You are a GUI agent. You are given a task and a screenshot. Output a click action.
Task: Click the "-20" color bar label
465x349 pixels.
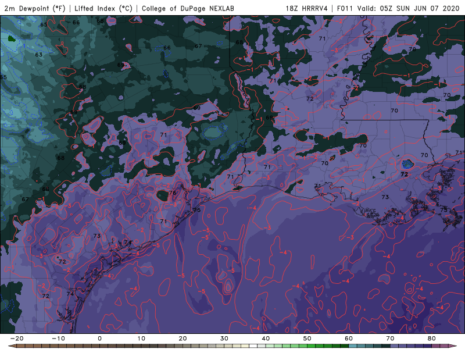click(x=17, y=339)
